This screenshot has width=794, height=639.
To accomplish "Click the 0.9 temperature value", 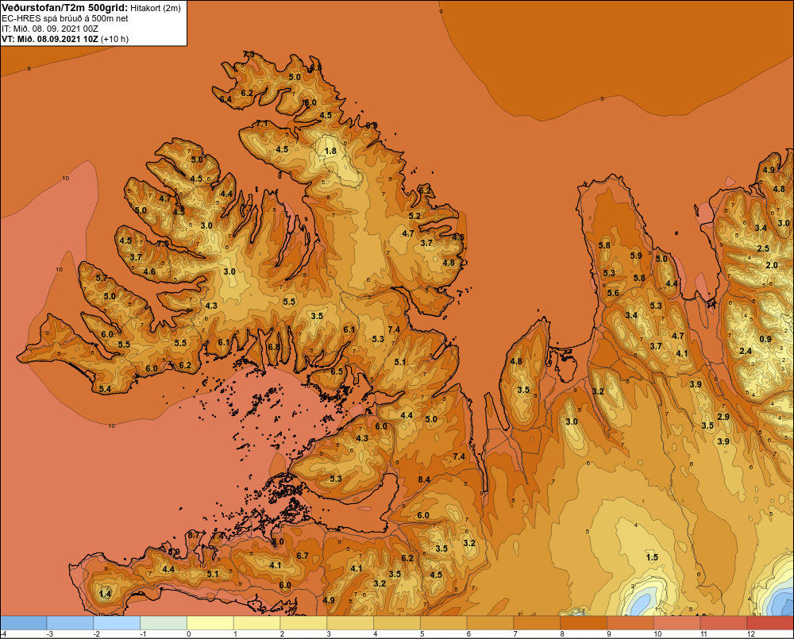I will pos(765,339).
